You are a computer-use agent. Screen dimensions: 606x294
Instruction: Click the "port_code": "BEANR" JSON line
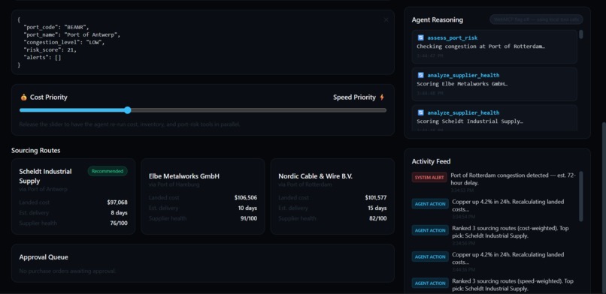coord(56,27)
